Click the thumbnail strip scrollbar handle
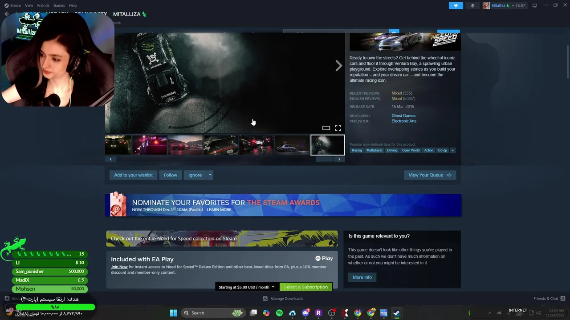Image resolution: width=570 pixels, height=320 pixels. point(324,159)
